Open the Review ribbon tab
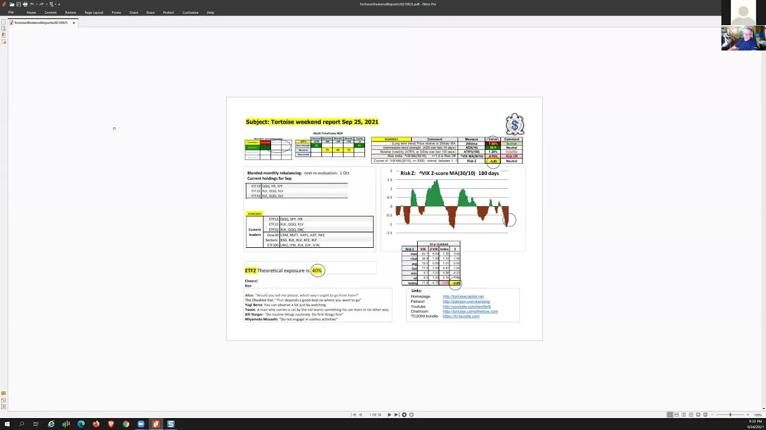The height and width of the screenshot is (430, 766). (x=71, y=13)
